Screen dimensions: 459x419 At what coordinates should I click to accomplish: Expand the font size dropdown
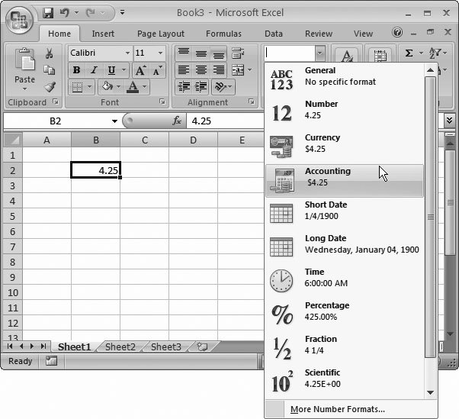pos(160,53)
